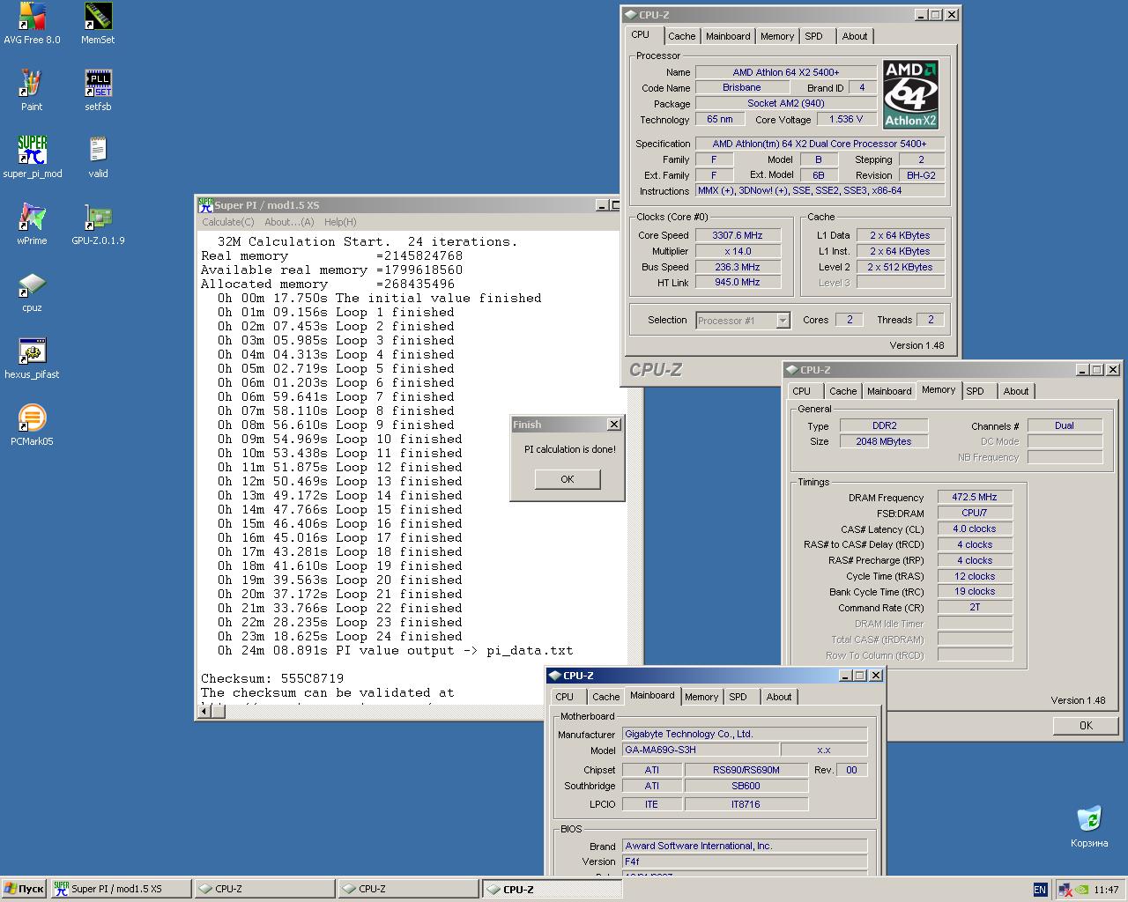Click the motherboard model GA-MA69G-S3H field
The width and height of the screenshot is (1128, 902).
pos(700,750)
